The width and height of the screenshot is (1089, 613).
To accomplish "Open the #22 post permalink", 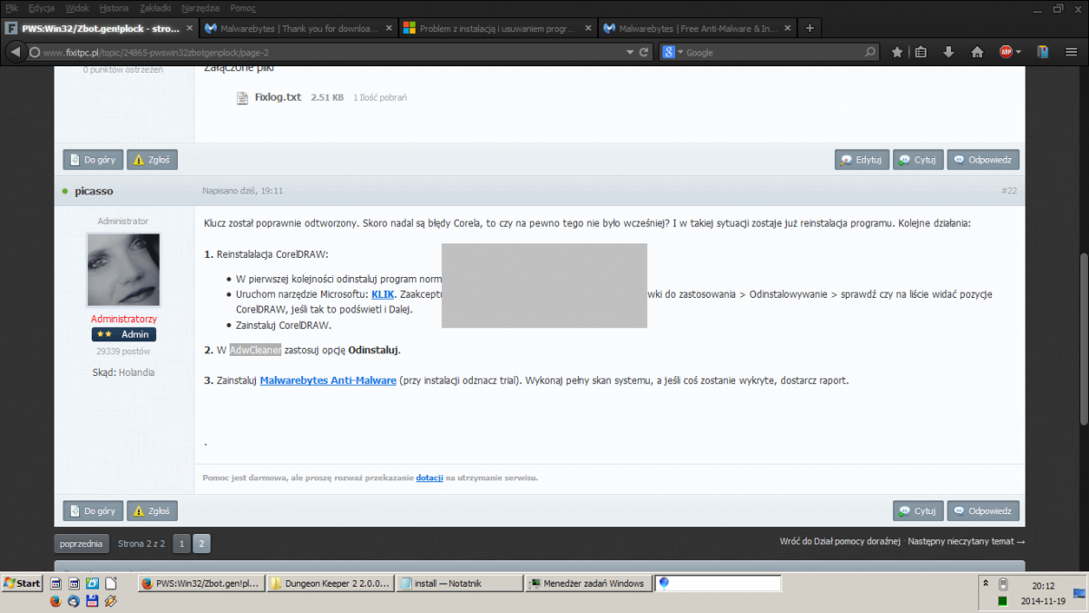I will pyautogui.click(x=1009, y=191).
